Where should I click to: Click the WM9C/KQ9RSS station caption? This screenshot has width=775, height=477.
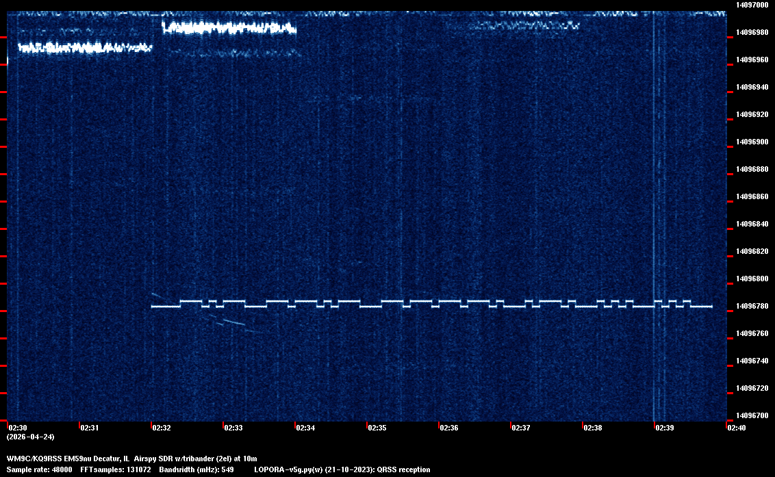click(x=131, y=459)
